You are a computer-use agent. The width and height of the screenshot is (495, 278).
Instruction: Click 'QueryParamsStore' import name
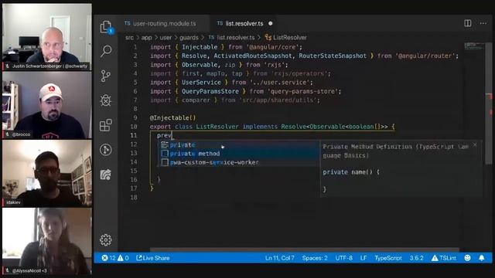(210, 91)
